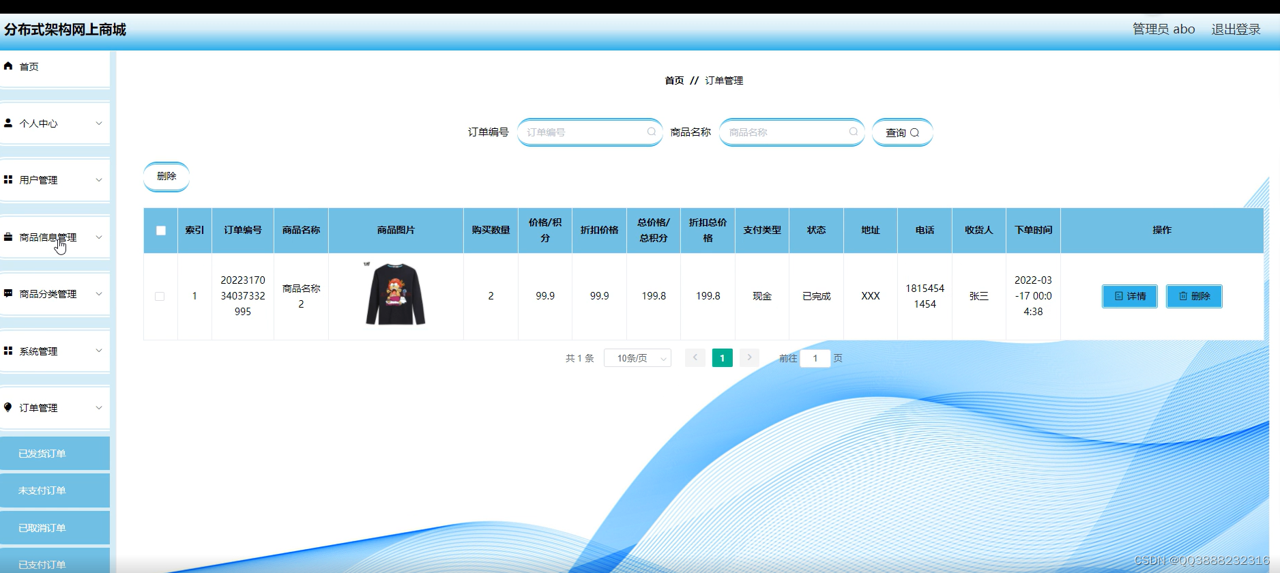Viewport: 1280px width, 573px height.
Task: Open the 10条/页 page size dropdown
Action: click(637, 358)
